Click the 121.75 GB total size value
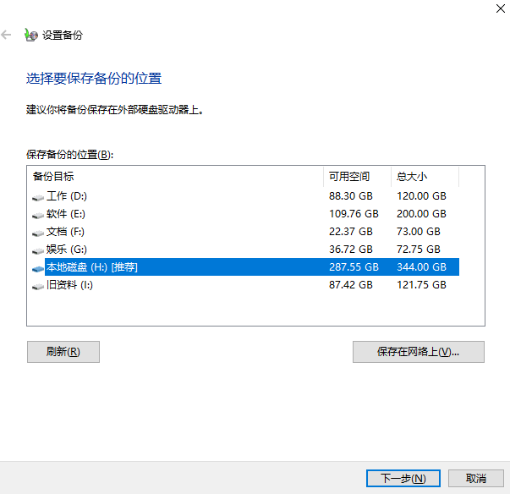Screen dimensions: 510x494 point(421,285)
